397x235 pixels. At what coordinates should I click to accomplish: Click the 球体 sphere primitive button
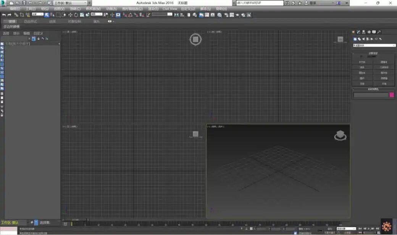click(362, 67)
